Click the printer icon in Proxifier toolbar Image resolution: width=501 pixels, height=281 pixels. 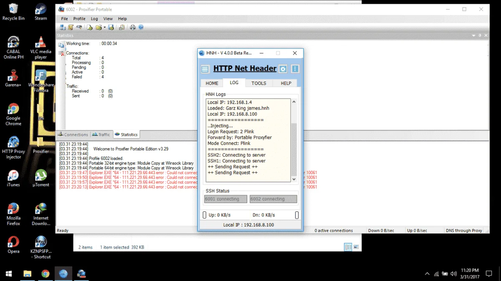tap(133, 27)
